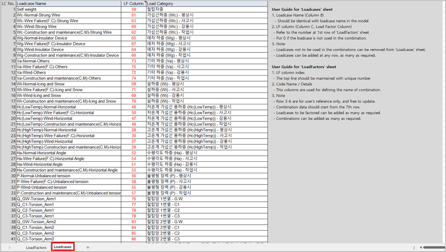
Task: Select the 'Self weight' loadcase cell
Action: (x=26, y=9)
